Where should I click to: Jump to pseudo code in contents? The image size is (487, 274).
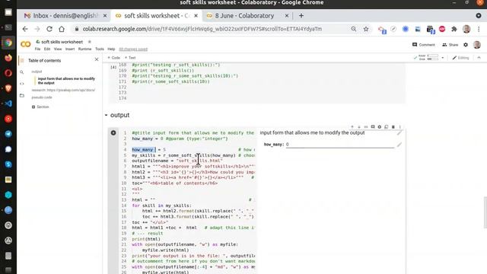(x=42, y=97)
